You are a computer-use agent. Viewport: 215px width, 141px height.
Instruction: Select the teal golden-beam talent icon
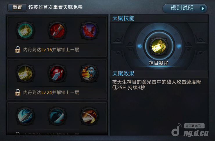pos(25,30)
